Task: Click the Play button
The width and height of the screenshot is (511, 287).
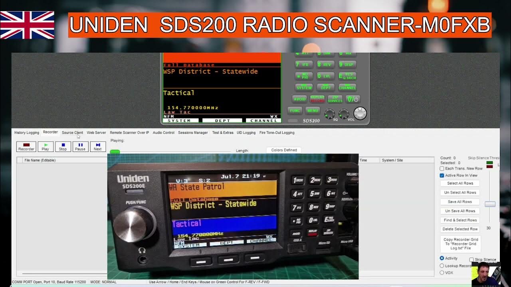Action: click(x=46, y=147)
